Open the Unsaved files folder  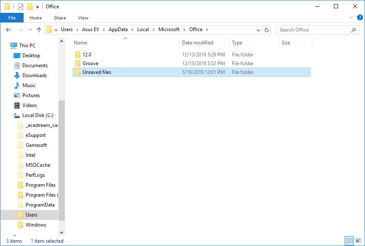click(x=97, y=72)
